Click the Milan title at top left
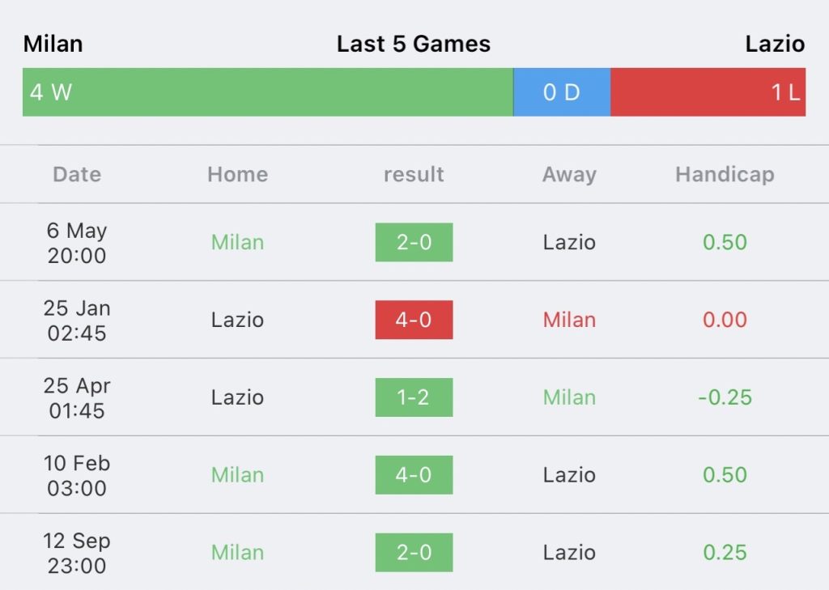This screenshot has width=829, height=590. [x=53, y=44]
